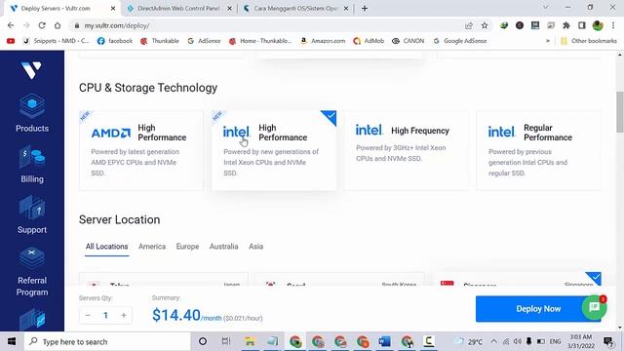The width and height of the screenshot is (624, 351).
Task: Open Microsoft Word from the taskbar
Action: click(x=384, y=341)
